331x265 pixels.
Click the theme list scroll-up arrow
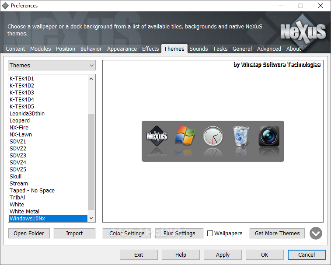[91, 79]
